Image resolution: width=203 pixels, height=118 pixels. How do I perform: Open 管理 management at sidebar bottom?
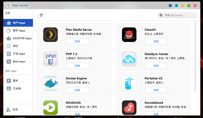(18, 110)
